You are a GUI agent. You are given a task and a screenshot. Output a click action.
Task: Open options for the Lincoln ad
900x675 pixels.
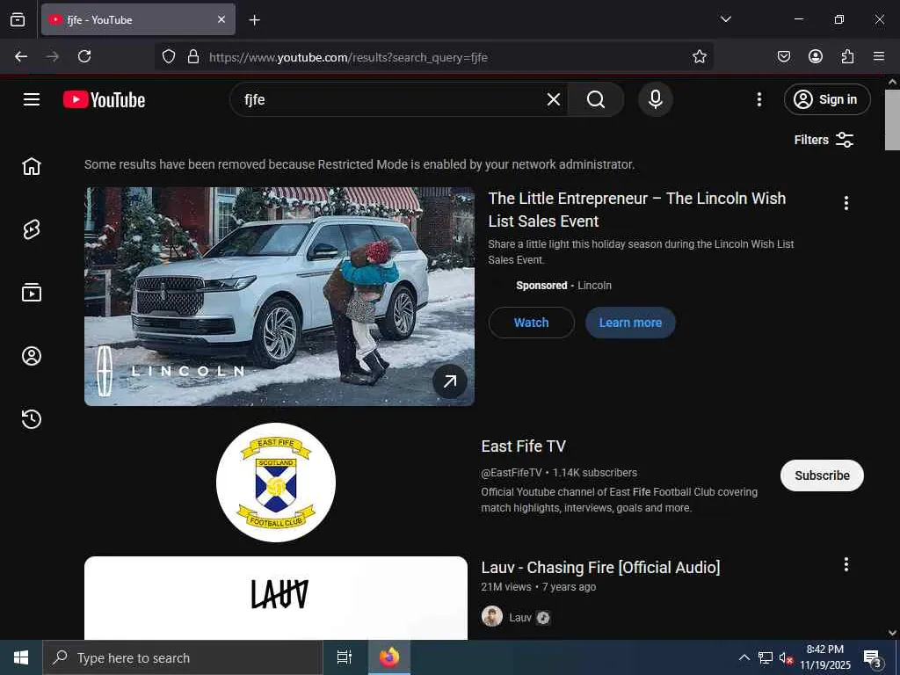(846, 203)
